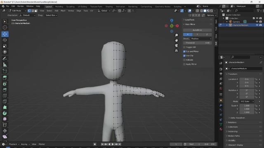Open the Modifiers wrench properties tab
This screenshot has width=264, height=148.
(221, 105)
